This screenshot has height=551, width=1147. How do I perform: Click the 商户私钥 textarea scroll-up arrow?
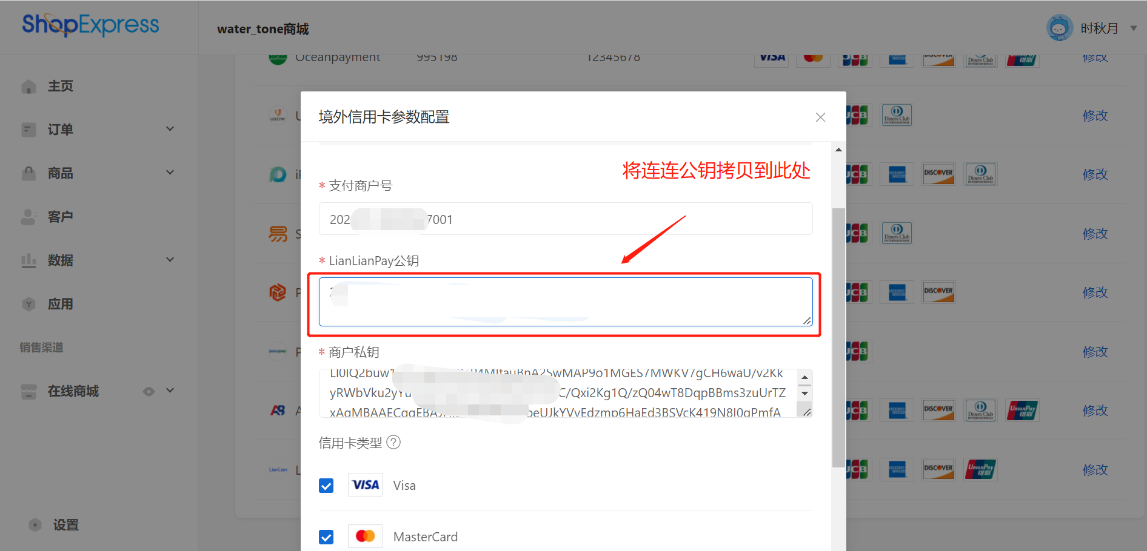click(804, 377)
